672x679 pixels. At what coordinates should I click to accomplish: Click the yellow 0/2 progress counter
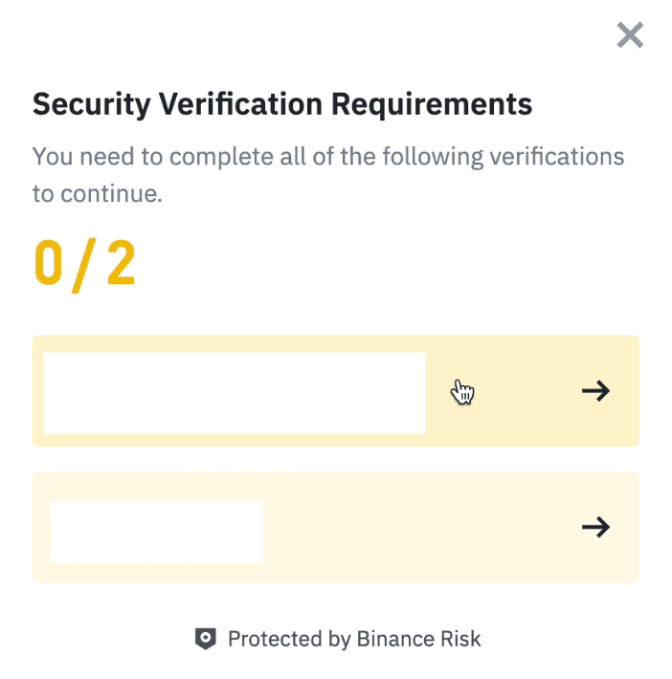[x=84, y=264]
